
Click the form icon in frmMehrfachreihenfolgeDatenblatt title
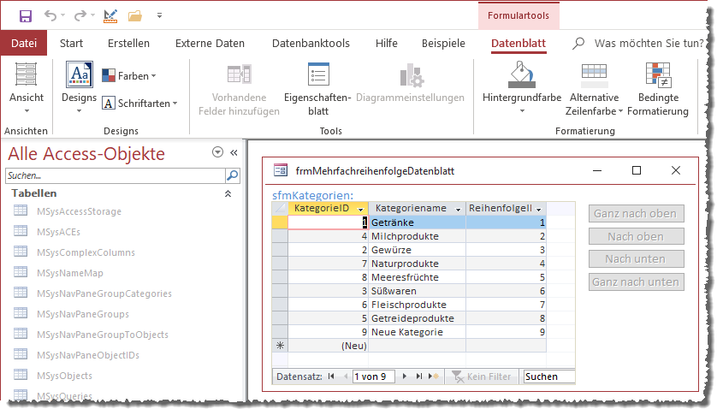tap(281, 170)
